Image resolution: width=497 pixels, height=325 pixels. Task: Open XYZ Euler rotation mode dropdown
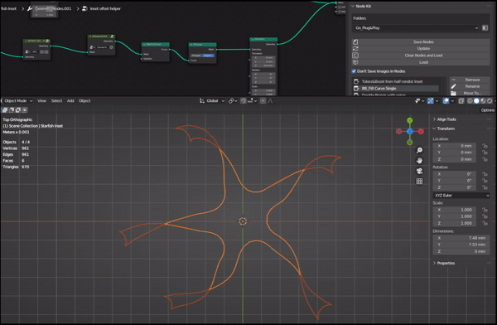(x=461, y=196)
